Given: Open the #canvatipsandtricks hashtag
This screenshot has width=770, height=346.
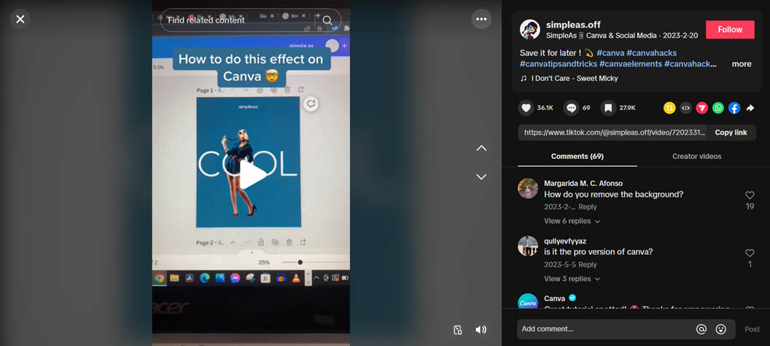Looking at the screenshot, I should [x=559, y=64].
